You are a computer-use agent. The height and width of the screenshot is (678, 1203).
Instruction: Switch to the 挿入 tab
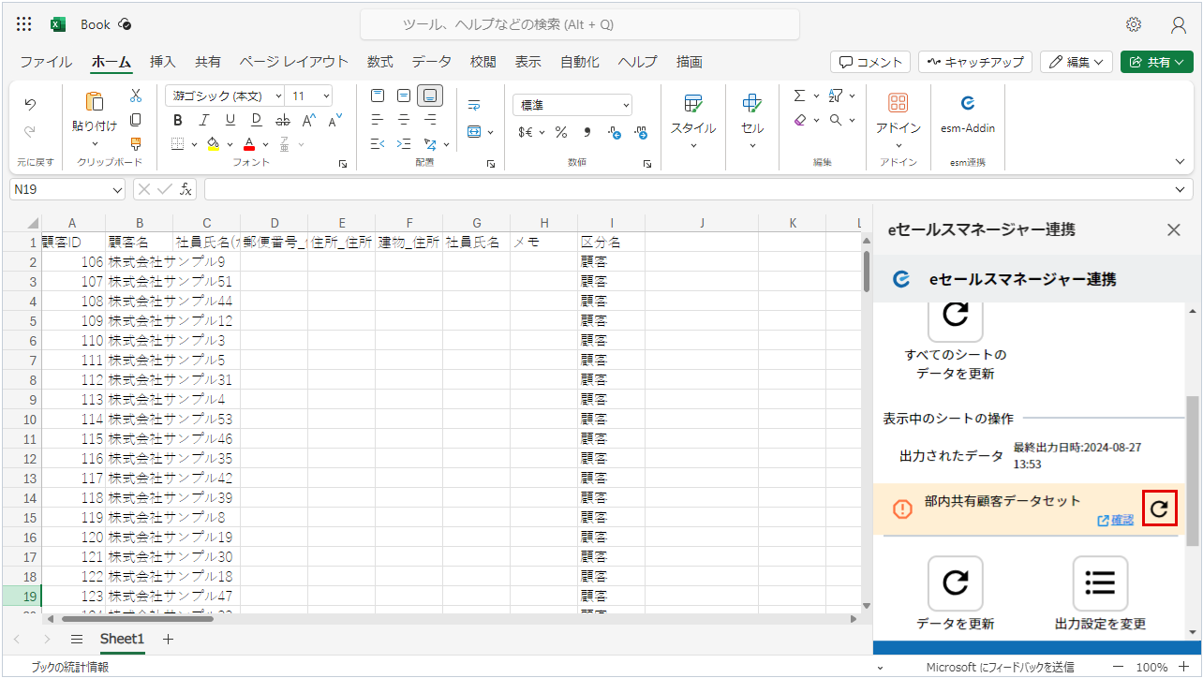[163, 62]
